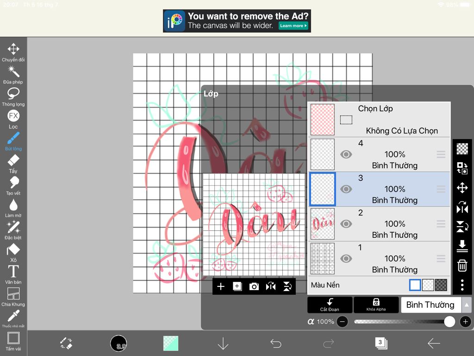Add a duplicate layer with boxed plus icon
474x356 pixels.
[x=237, y=286]
